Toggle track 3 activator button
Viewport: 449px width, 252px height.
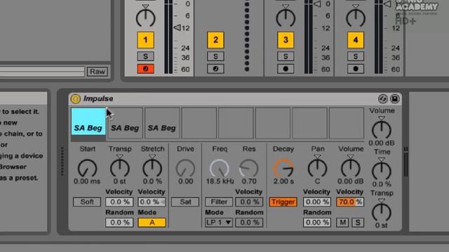pyautogui.click(x=286, y=40)
